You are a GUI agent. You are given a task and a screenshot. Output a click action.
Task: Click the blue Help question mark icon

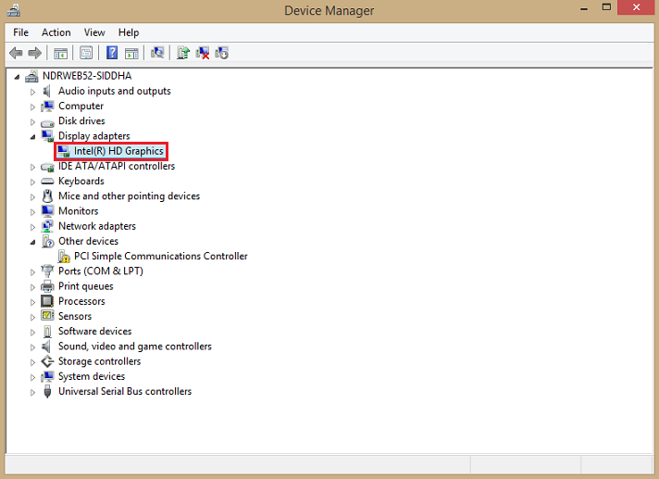(x=112, y=53)
